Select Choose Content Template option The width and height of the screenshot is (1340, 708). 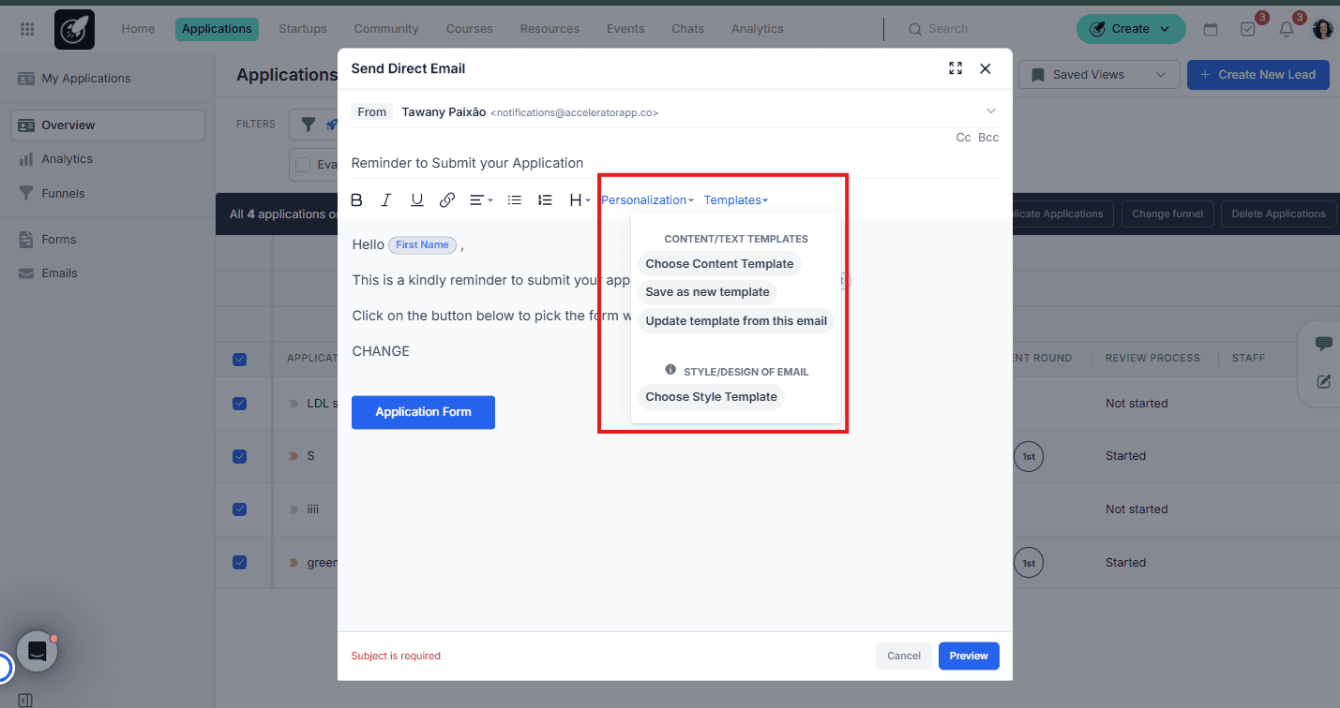point(719,264)
